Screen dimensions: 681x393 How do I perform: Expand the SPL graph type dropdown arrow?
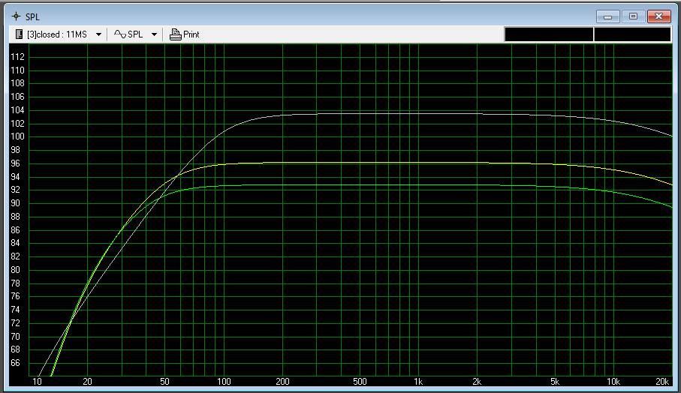(x=154, y=34)
